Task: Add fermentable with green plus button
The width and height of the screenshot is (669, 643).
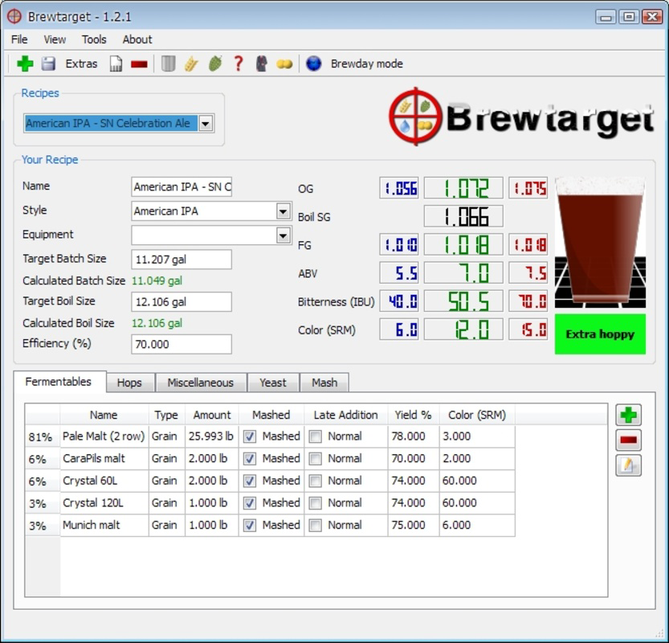Action: (x=629, y=415)
